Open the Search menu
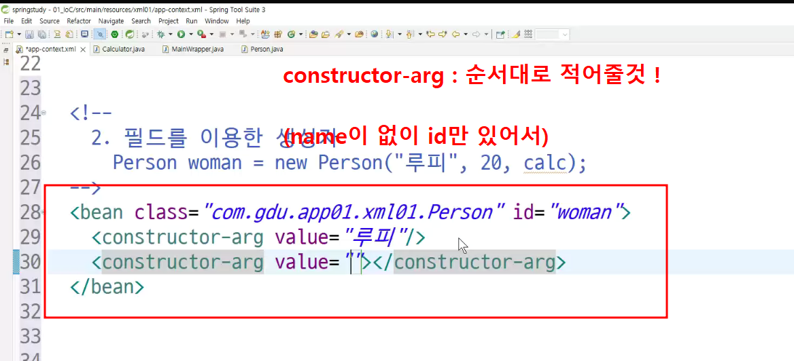This screenshot has height=361, width=794. (x=141, y=21)
